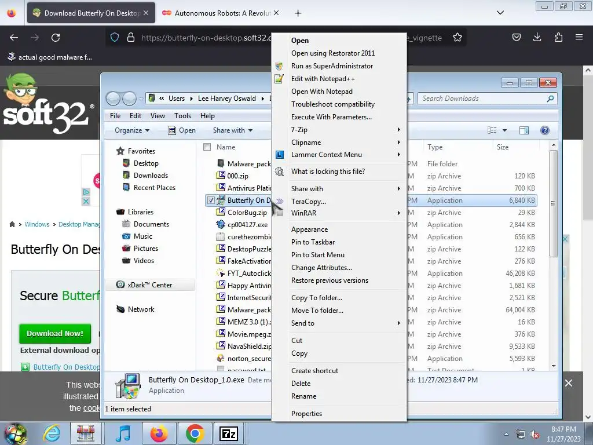
Task: Click Windows breadcrumb link on page
Action: (x=36, y=224)
